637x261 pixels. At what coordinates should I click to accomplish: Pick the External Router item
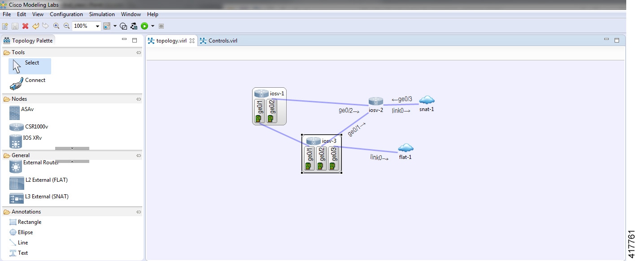34,166
